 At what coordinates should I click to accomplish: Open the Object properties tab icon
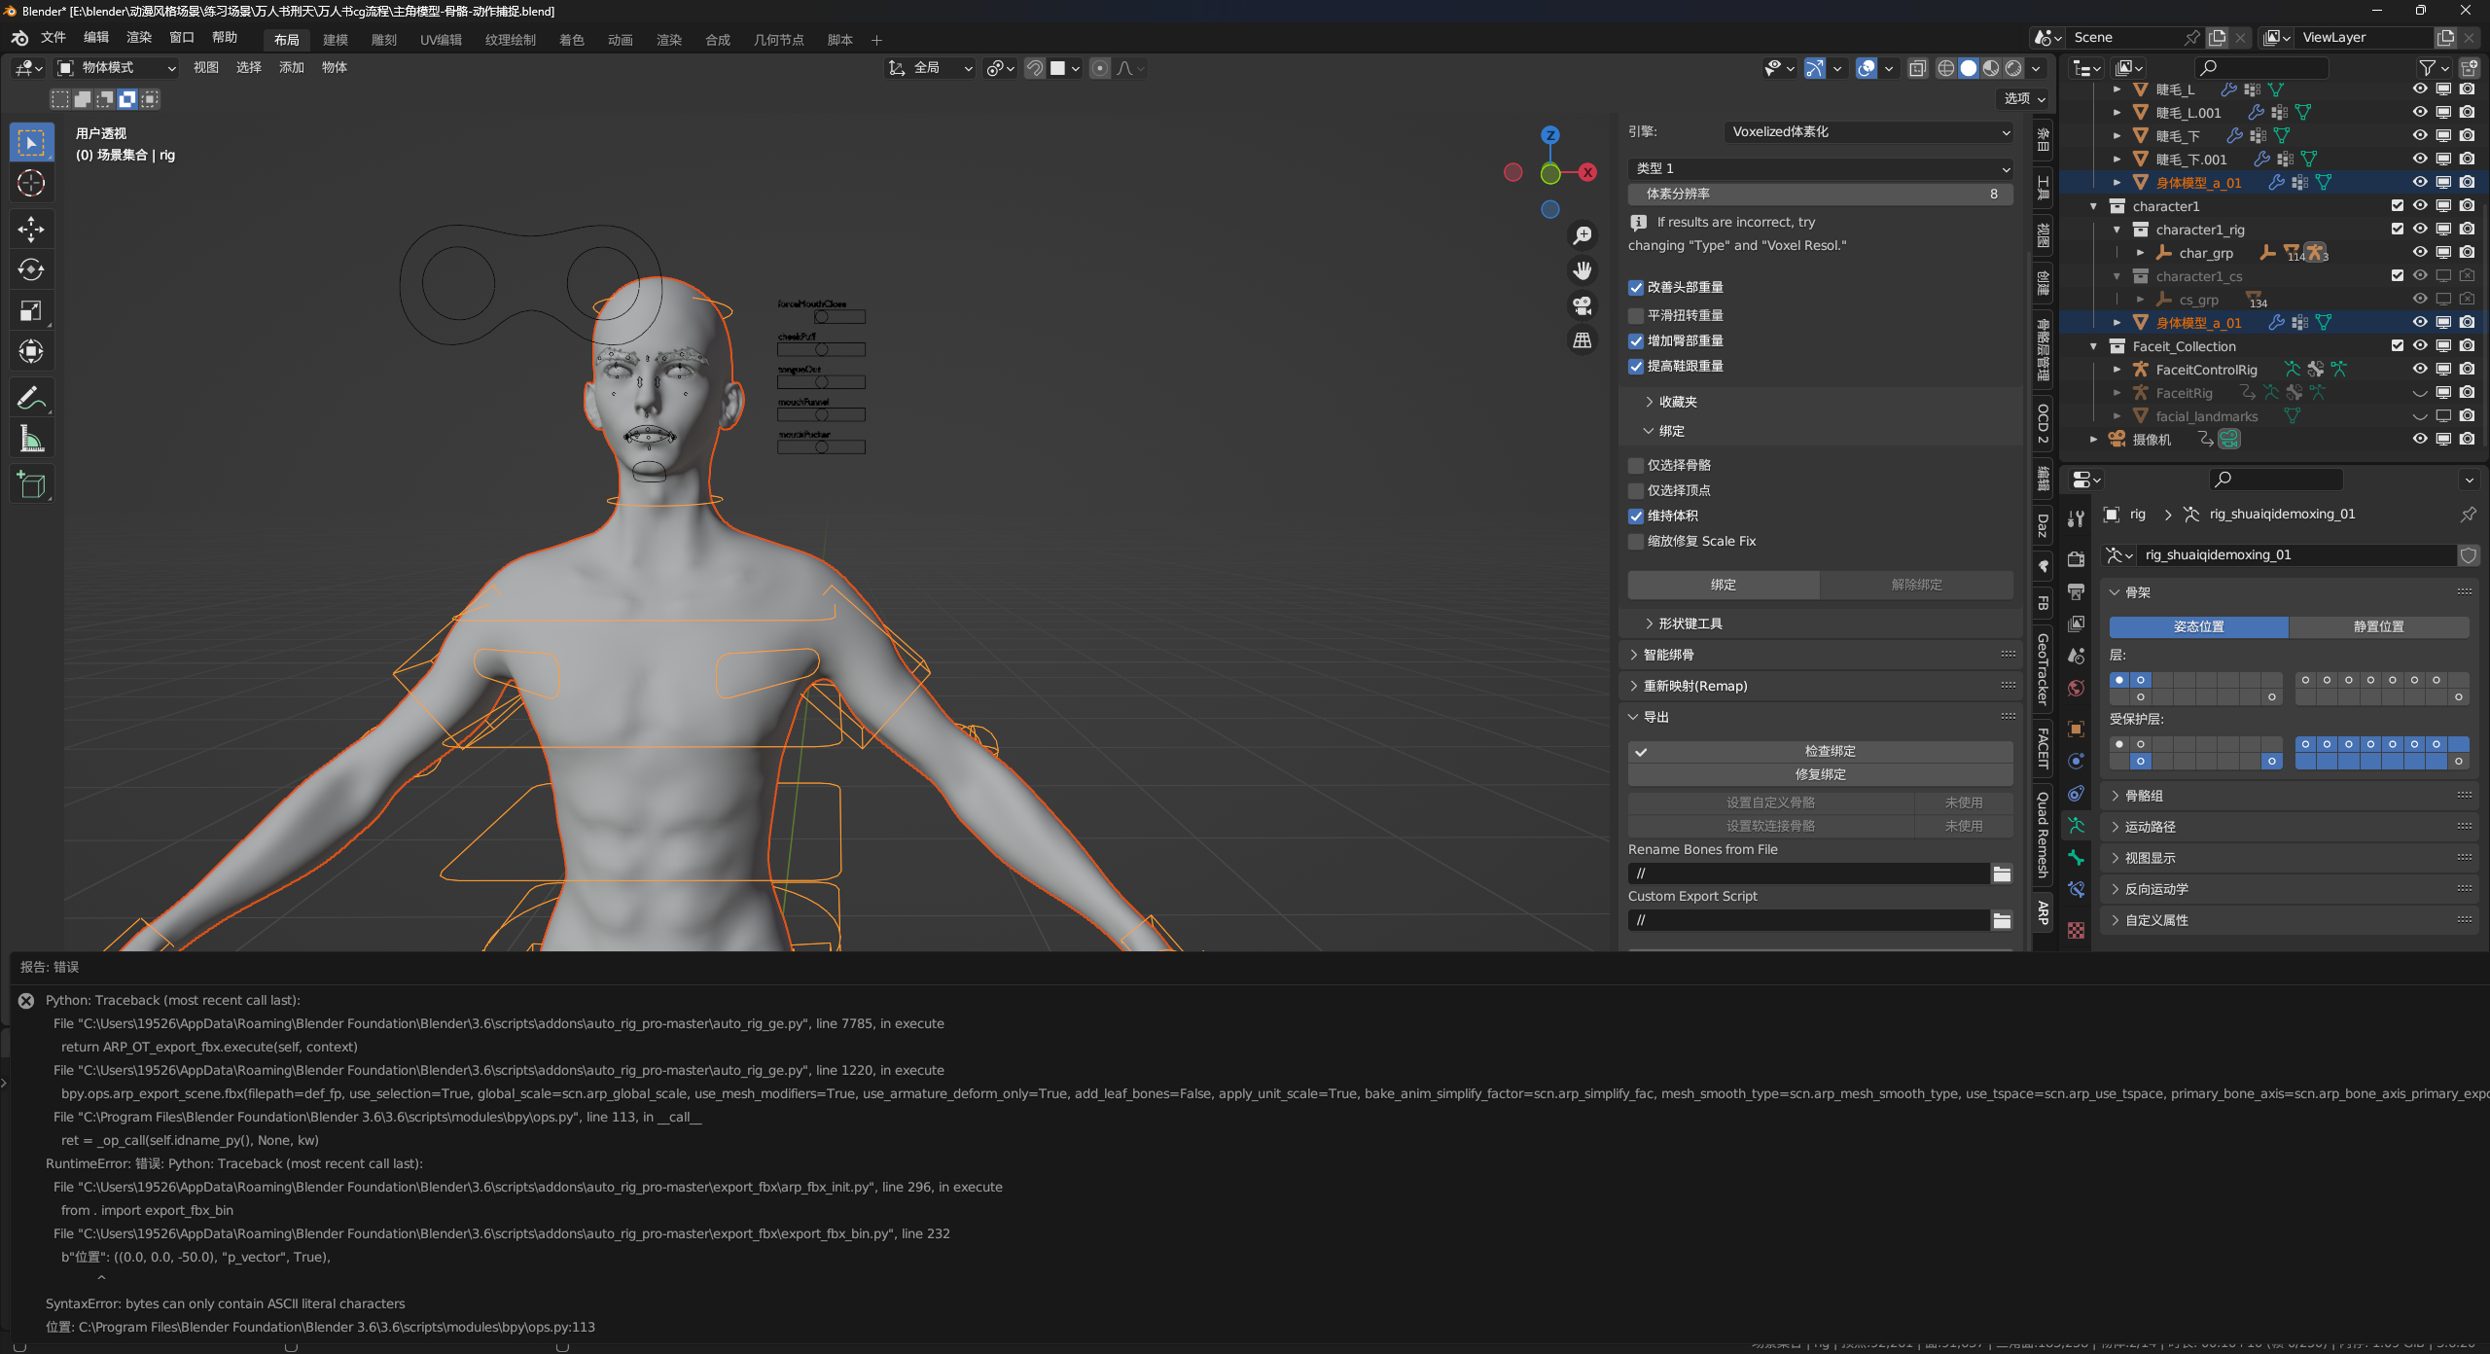(2077, 730)
